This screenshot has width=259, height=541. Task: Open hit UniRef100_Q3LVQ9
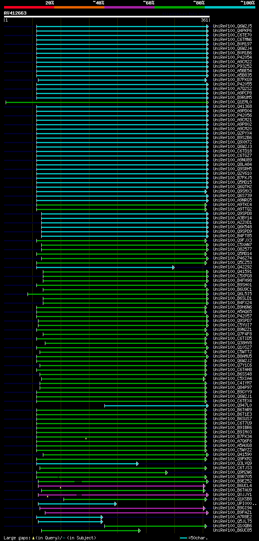point(233,464)
